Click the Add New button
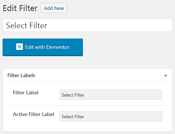This screenshot has width=175, height=134. [x=54, y=8]
